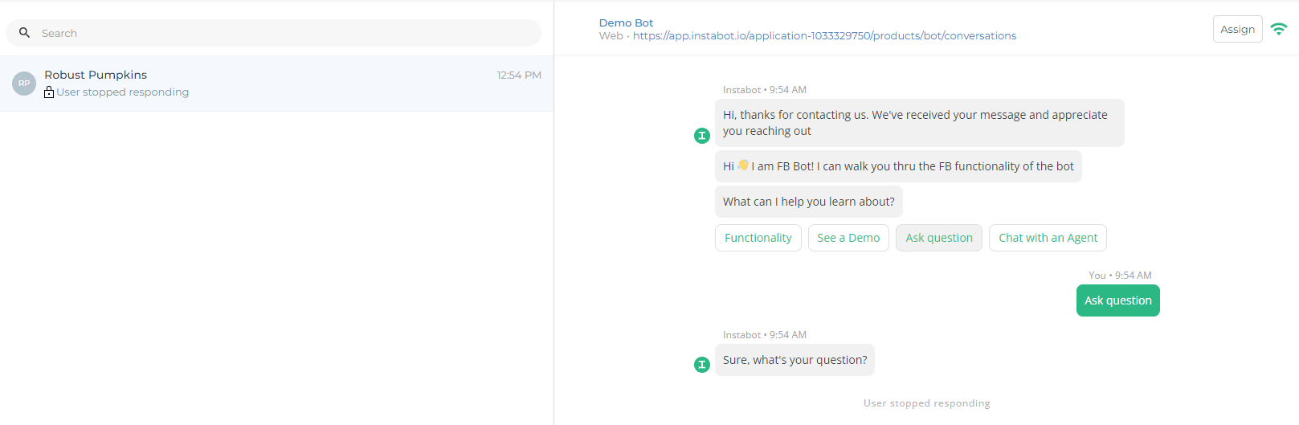Click the Instabot avatar beside the greeting message
This screenshot has height=425, width=1299.
pyautogui.click(x=702, y=136)
